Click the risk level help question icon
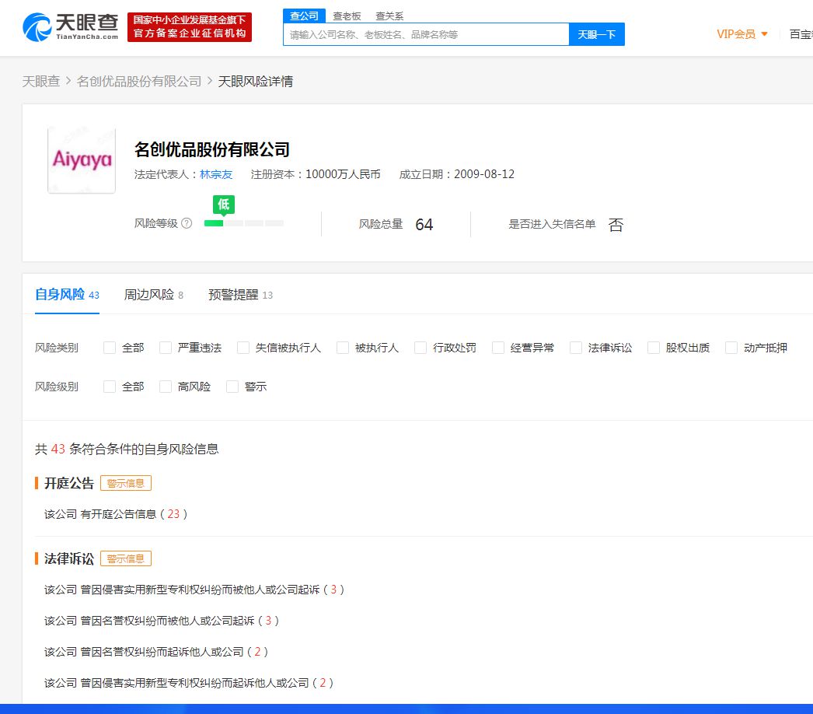813x714 pixels. (187, 223)
